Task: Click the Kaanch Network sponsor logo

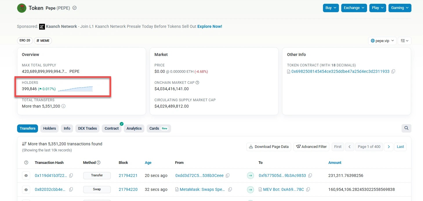Action: pyautogui.click(x=42, y=26)
